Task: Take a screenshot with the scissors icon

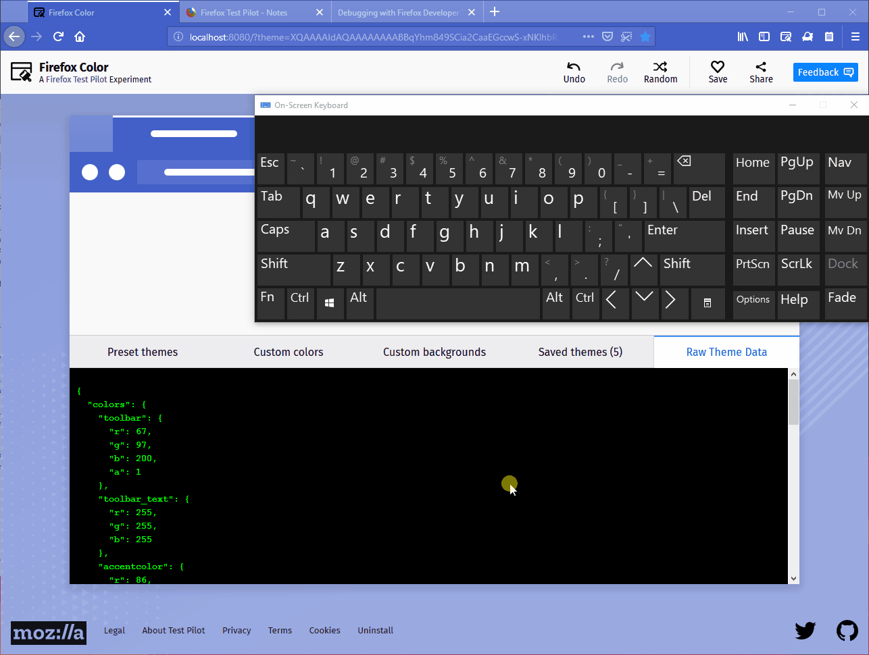Action: 626,36
